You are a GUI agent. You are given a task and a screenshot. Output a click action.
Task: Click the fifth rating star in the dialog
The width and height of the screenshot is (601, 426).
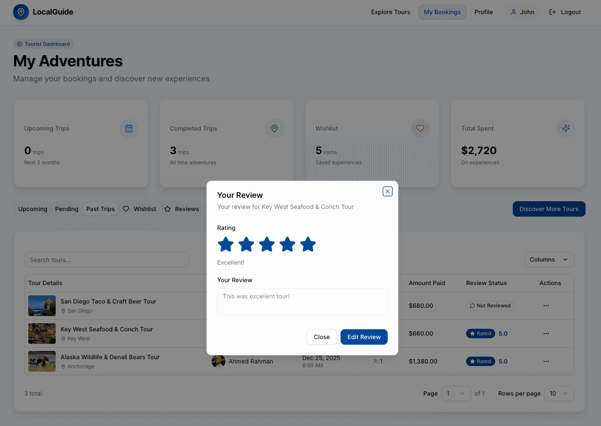(308, 244)
